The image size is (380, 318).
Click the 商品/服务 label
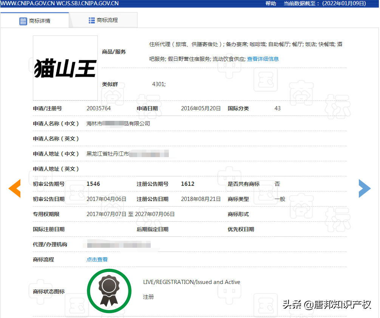click(x=114, y=52)
